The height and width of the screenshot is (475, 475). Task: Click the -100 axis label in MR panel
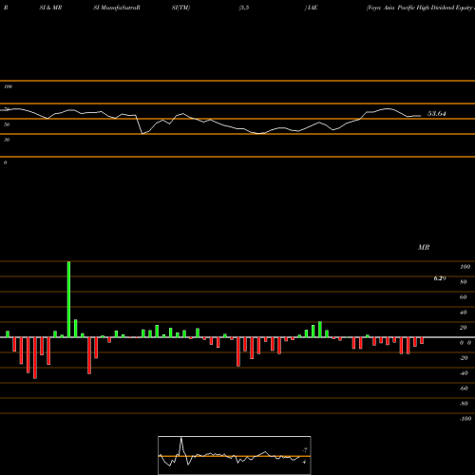pyautogui.click(x=465, y=419)
